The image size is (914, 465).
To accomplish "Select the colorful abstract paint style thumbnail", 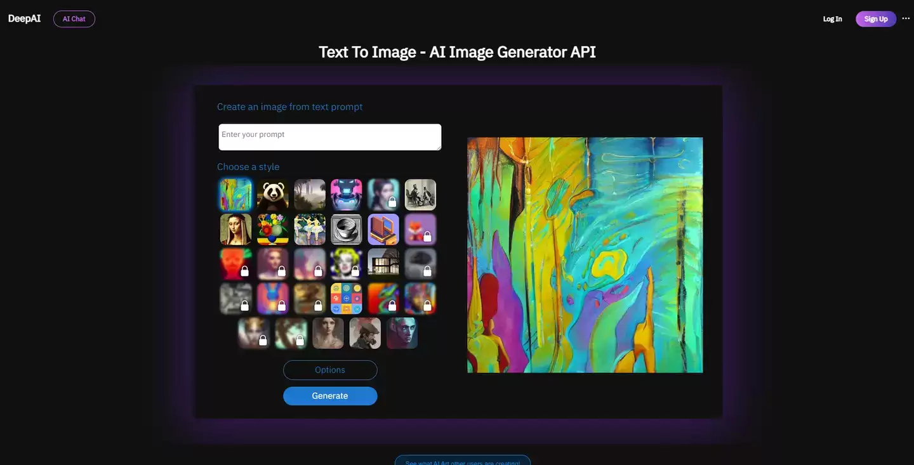I will tap(235, 194).
